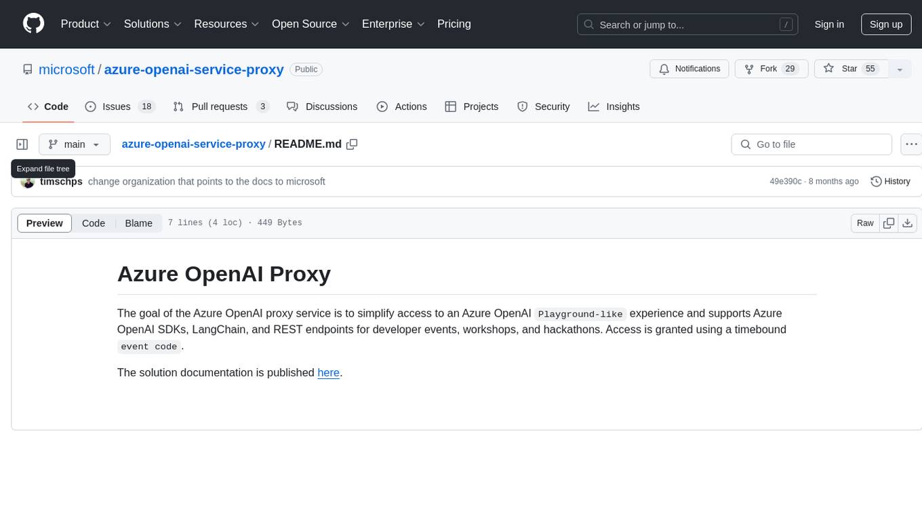Expand the Open Source menu
Screen dimensions: 922x518
pyautogui.click(x=310, y=24)
